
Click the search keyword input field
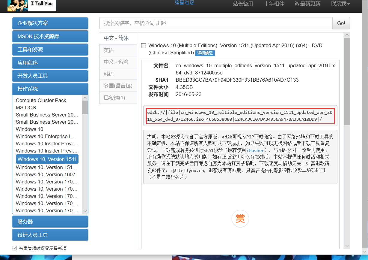click(x=216, y=23)
